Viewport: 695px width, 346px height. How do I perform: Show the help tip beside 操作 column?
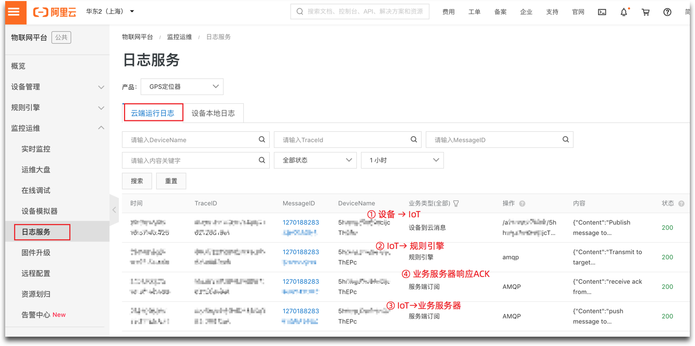(522, 204)
